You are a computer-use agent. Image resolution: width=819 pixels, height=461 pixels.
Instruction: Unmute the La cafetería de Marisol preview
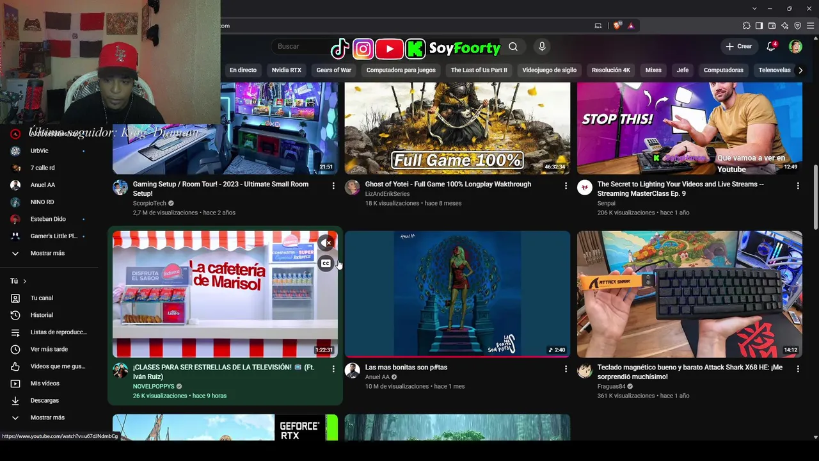(x=326, y=243)
